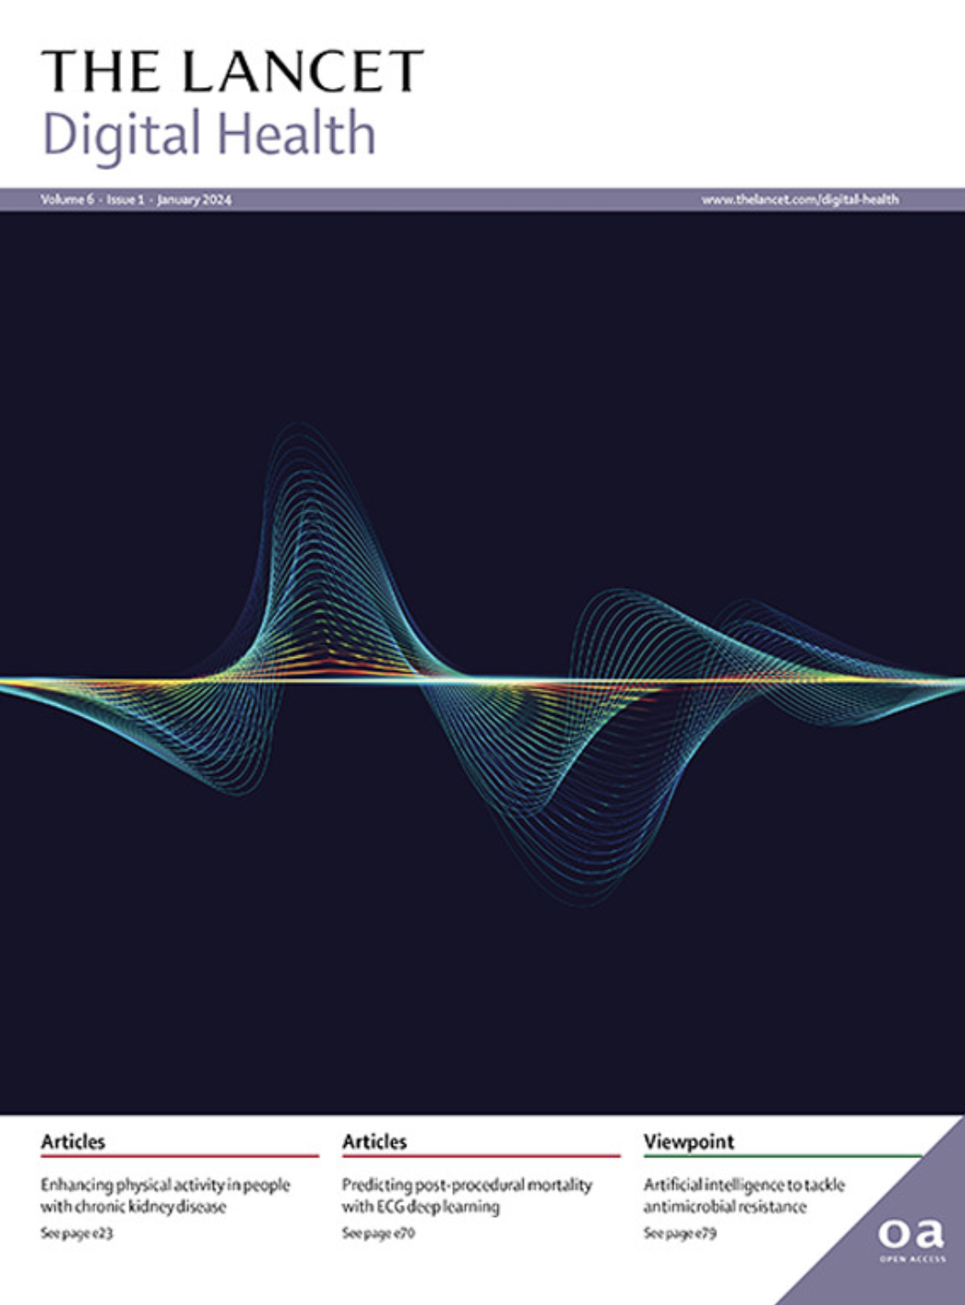Click the colorful waveform cover artwork

[482, 663]
